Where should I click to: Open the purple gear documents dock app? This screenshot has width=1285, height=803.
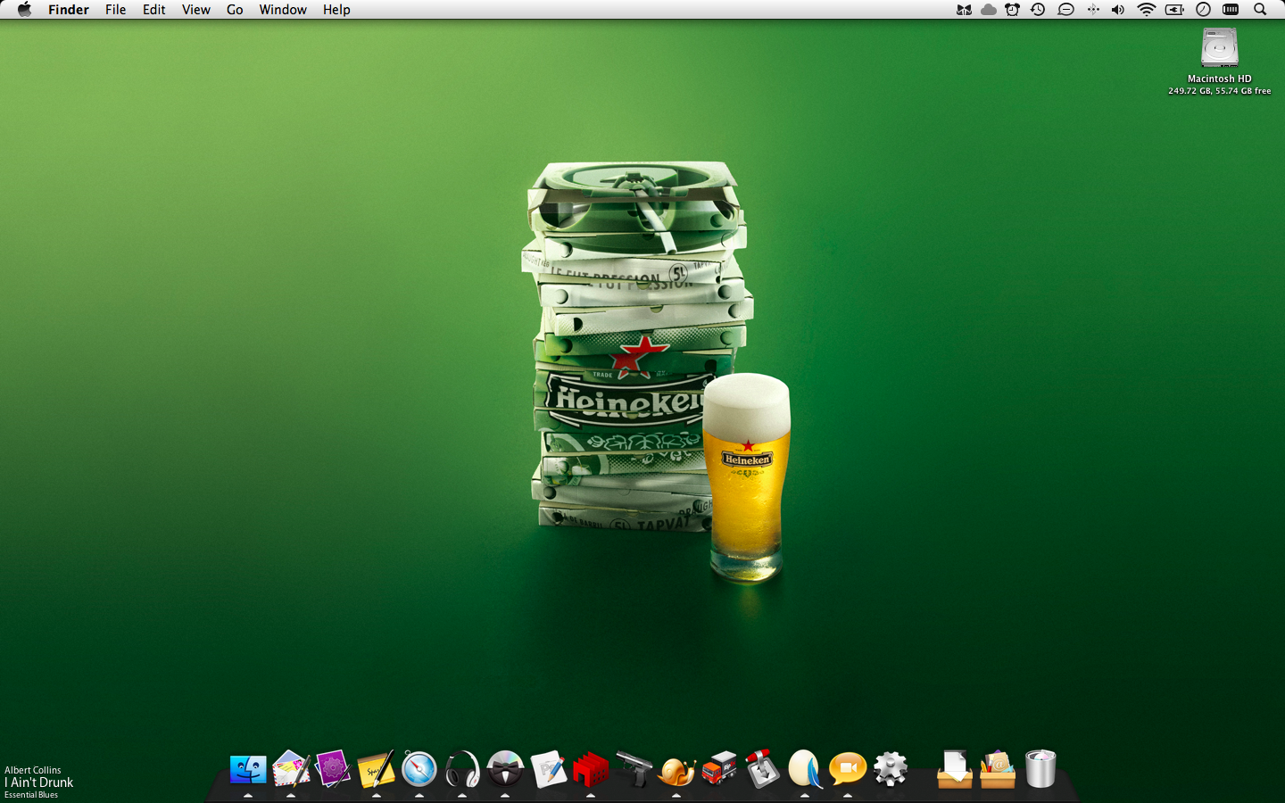[333, 769]
